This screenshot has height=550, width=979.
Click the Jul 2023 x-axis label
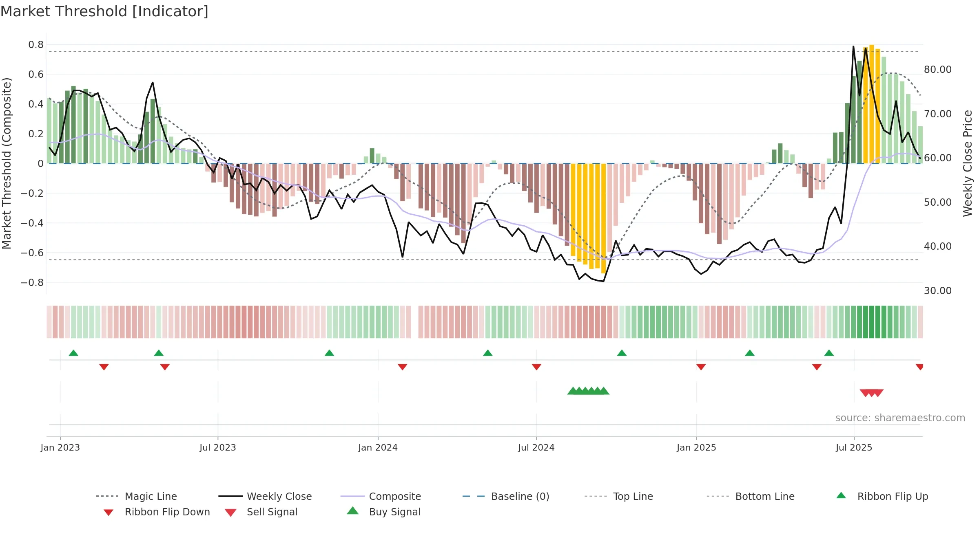[x=218, y=447]
